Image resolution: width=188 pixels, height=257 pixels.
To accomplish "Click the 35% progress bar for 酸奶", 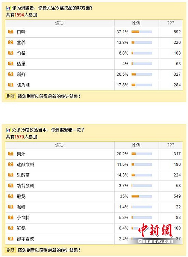I will click(x=142, y=196).
